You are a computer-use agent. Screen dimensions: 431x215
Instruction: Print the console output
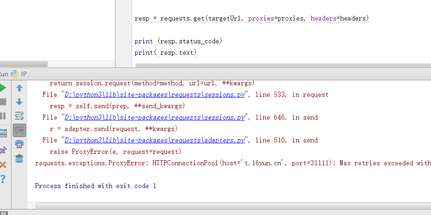coord(19,144)
